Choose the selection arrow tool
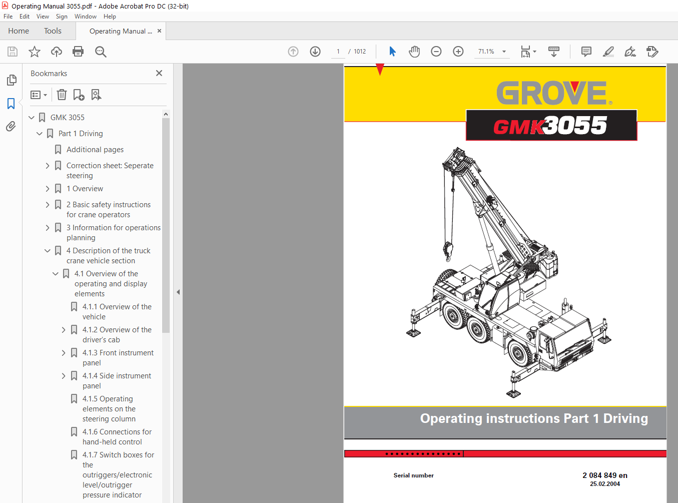This screenshot has width=678, height=503. coord(392,52)
